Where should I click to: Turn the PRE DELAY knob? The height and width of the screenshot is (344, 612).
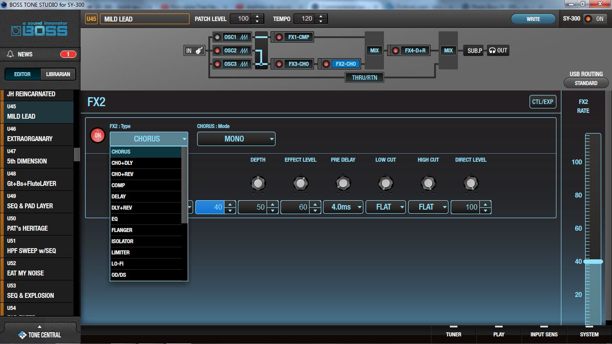(x=343, y=183)
